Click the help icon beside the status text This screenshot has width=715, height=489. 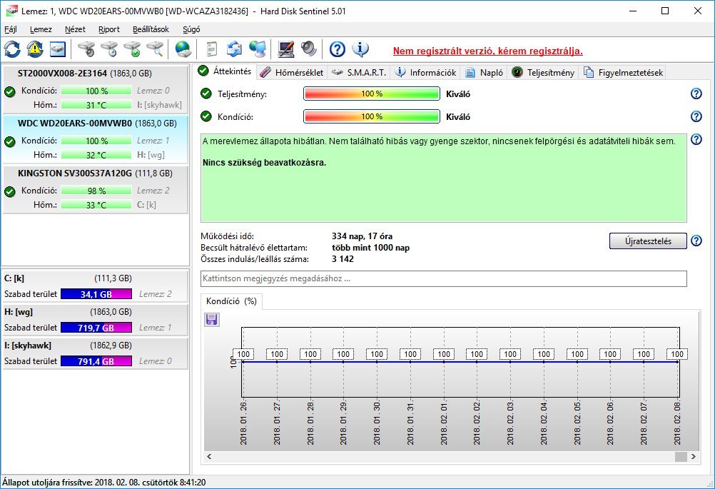696,139
